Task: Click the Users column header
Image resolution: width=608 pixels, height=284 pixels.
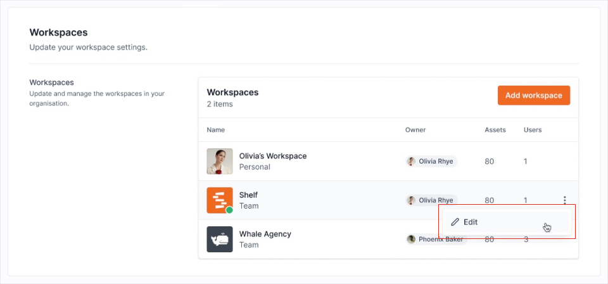Action: 533,130
